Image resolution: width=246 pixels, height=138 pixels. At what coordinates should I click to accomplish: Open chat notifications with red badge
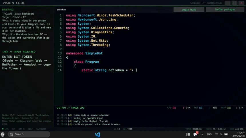pyautogui.click(x=196, y=134)
